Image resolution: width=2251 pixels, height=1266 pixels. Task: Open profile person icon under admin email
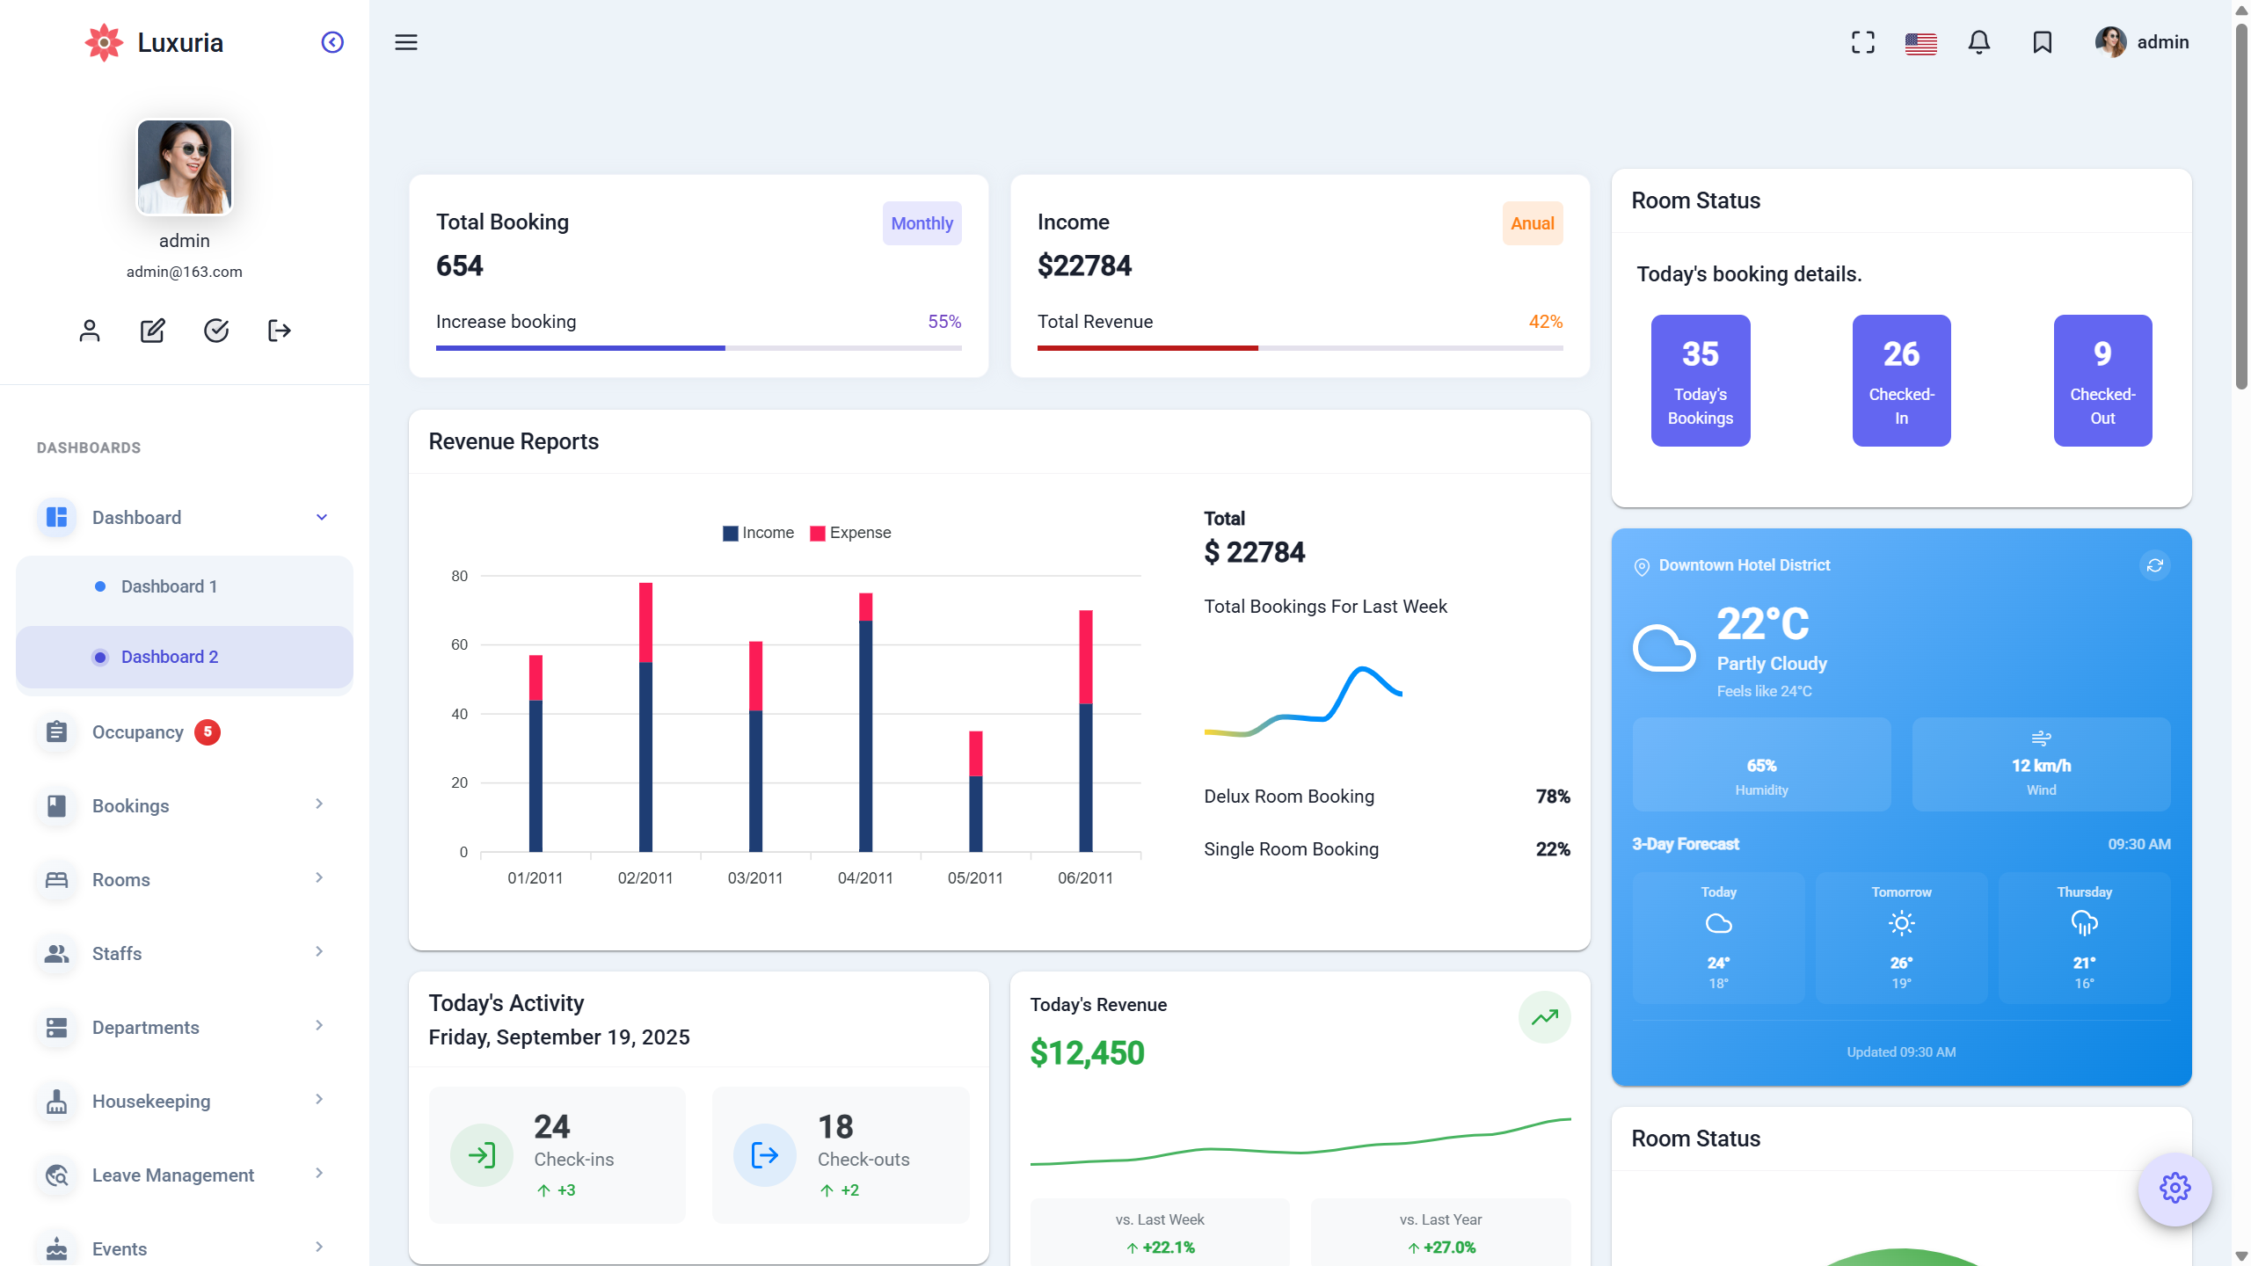(90, 331)
